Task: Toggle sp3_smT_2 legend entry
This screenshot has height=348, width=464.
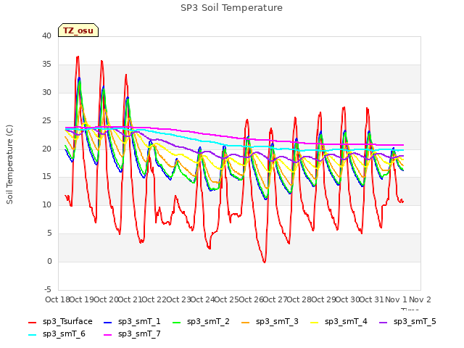Action: [201, 322]
